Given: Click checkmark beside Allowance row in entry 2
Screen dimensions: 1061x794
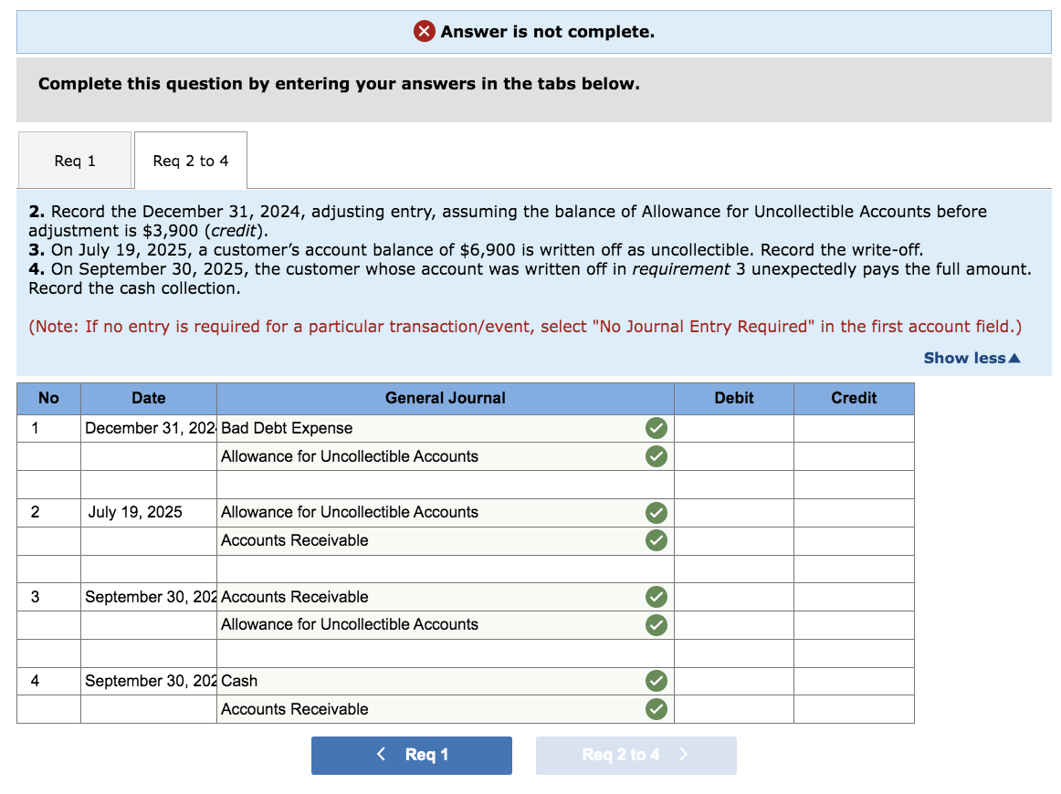Looking at the screenshot, I should tap(656, 513).
